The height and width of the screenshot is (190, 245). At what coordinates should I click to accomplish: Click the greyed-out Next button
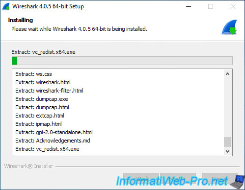pyautogui.click(x=178, y=178)
